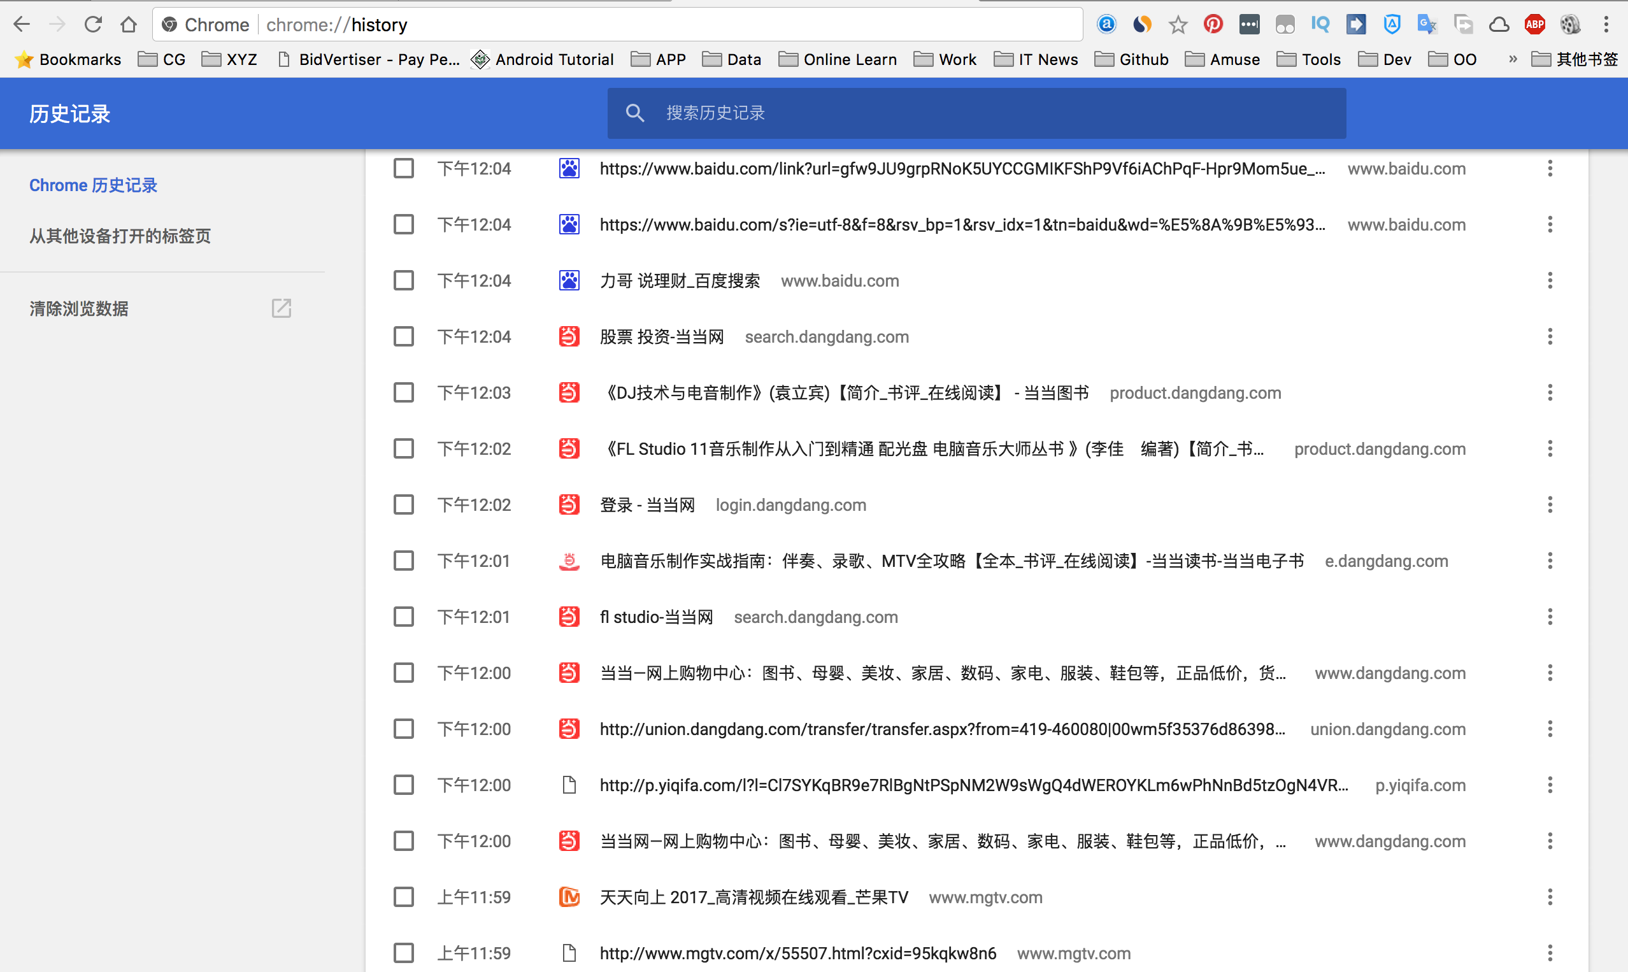Click the forward navigation arrow
This screenshot has height=972, width=1628.
point(57,25)
